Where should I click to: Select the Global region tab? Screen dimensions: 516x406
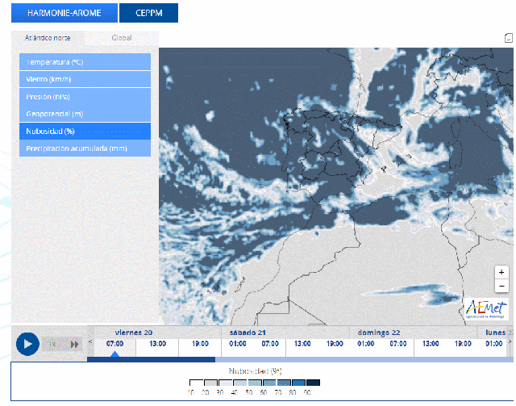click(122, 38)
